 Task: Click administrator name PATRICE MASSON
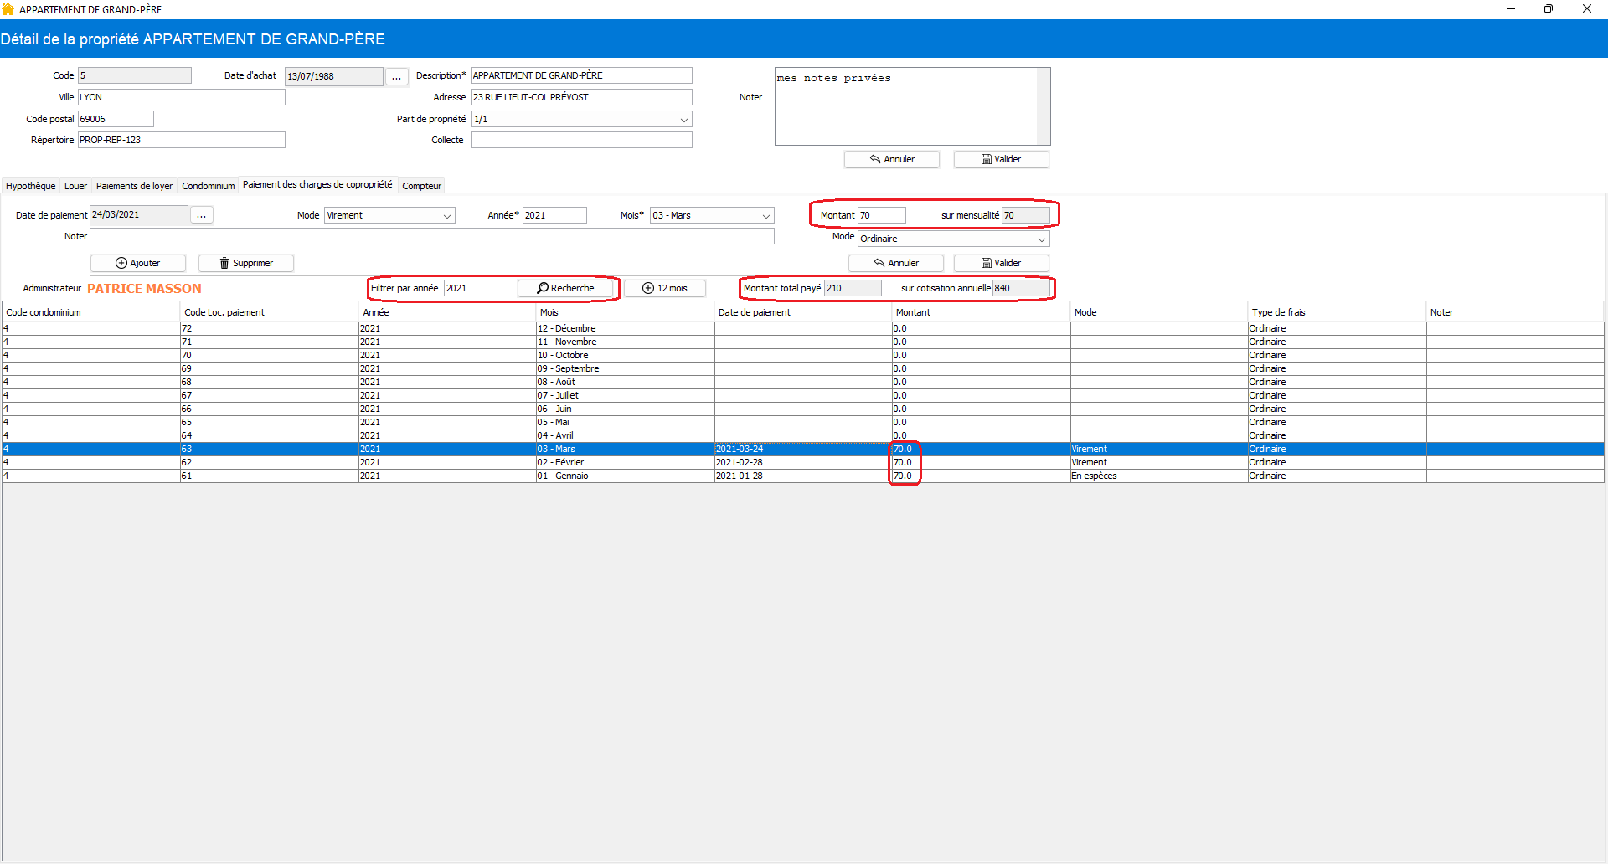144,288
